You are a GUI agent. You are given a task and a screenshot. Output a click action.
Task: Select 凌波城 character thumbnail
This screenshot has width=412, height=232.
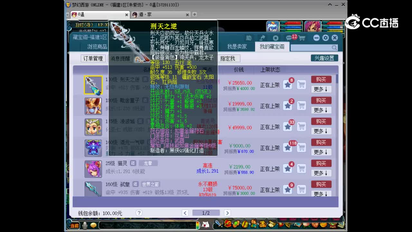coord(93,127)
